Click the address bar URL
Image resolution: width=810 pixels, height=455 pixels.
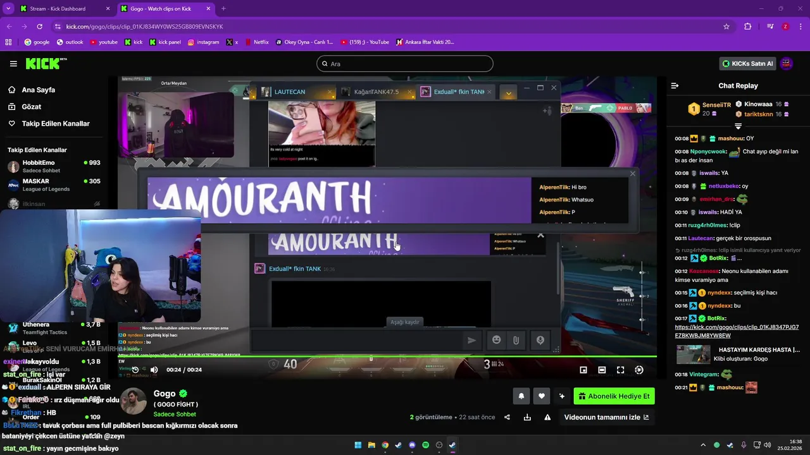click(144, 27)
